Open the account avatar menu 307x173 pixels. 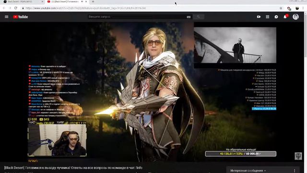[295, 17]
